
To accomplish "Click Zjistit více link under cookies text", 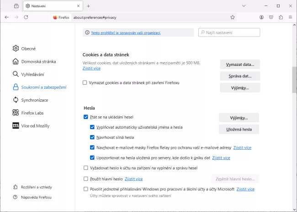I will click(x=91, y=68).
